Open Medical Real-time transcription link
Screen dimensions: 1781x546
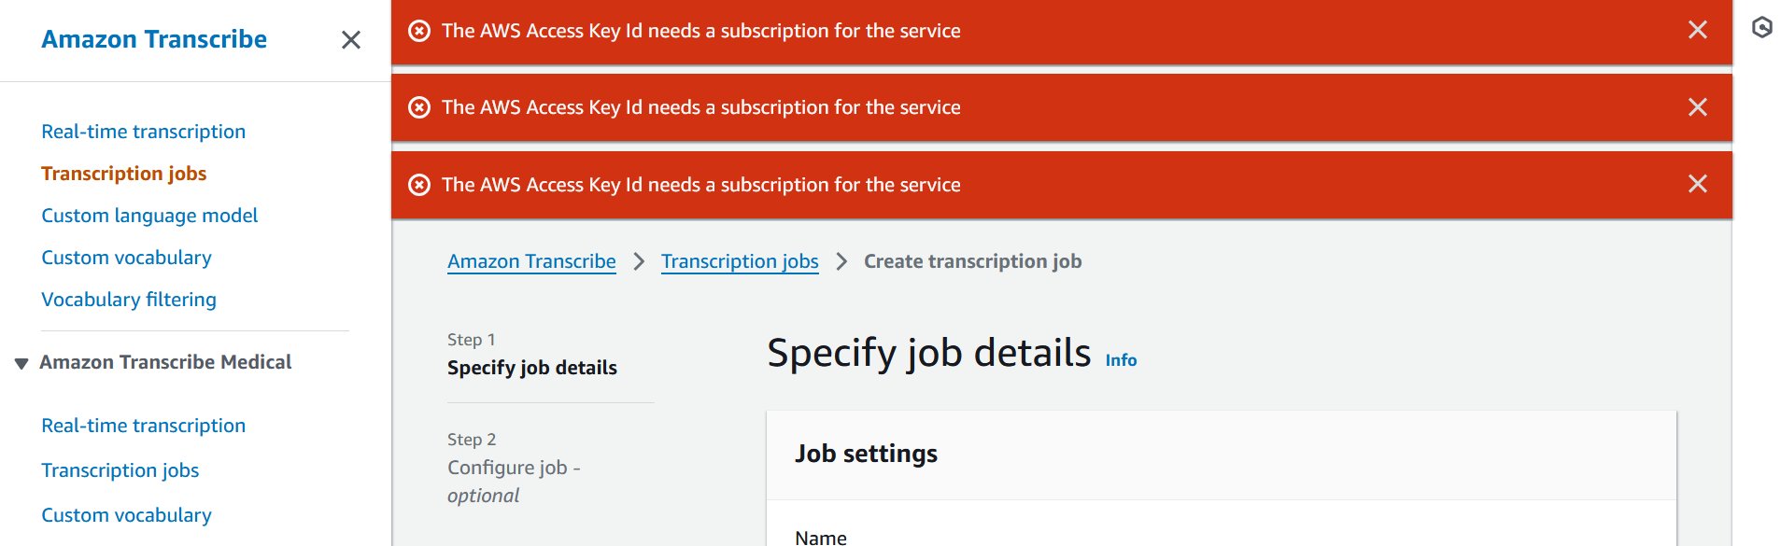click(x=143, y=426)
